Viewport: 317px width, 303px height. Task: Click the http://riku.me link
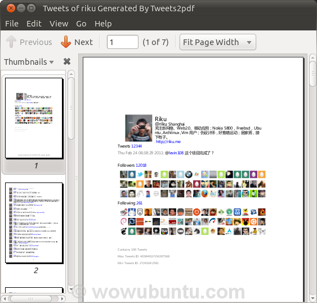(168, 141)
